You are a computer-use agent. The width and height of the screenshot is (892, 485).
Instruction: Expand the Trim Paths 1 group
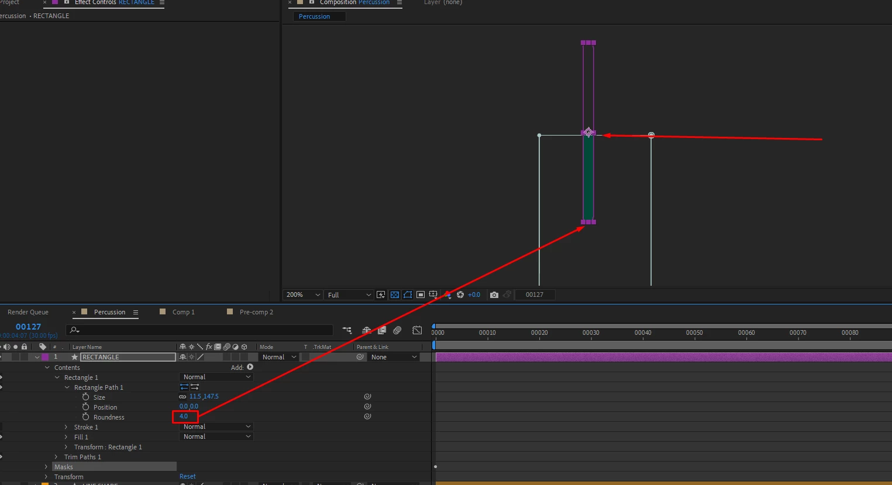(56, 457)
